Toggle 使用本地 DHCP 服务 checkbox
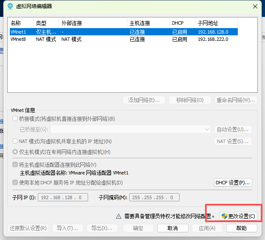The width and height of the screenshot is (265, 240). tap(15, 183)
